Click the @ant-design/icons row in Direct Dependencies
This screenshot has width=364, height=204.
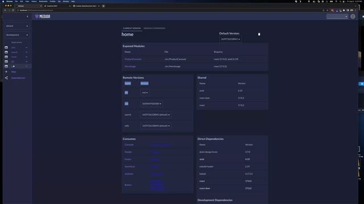pyautogui.click(x=232, y=152)
